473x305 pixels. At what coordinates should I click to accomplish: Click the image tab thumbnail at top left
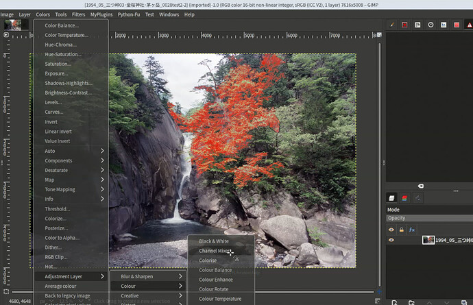[x=12, y=25]
